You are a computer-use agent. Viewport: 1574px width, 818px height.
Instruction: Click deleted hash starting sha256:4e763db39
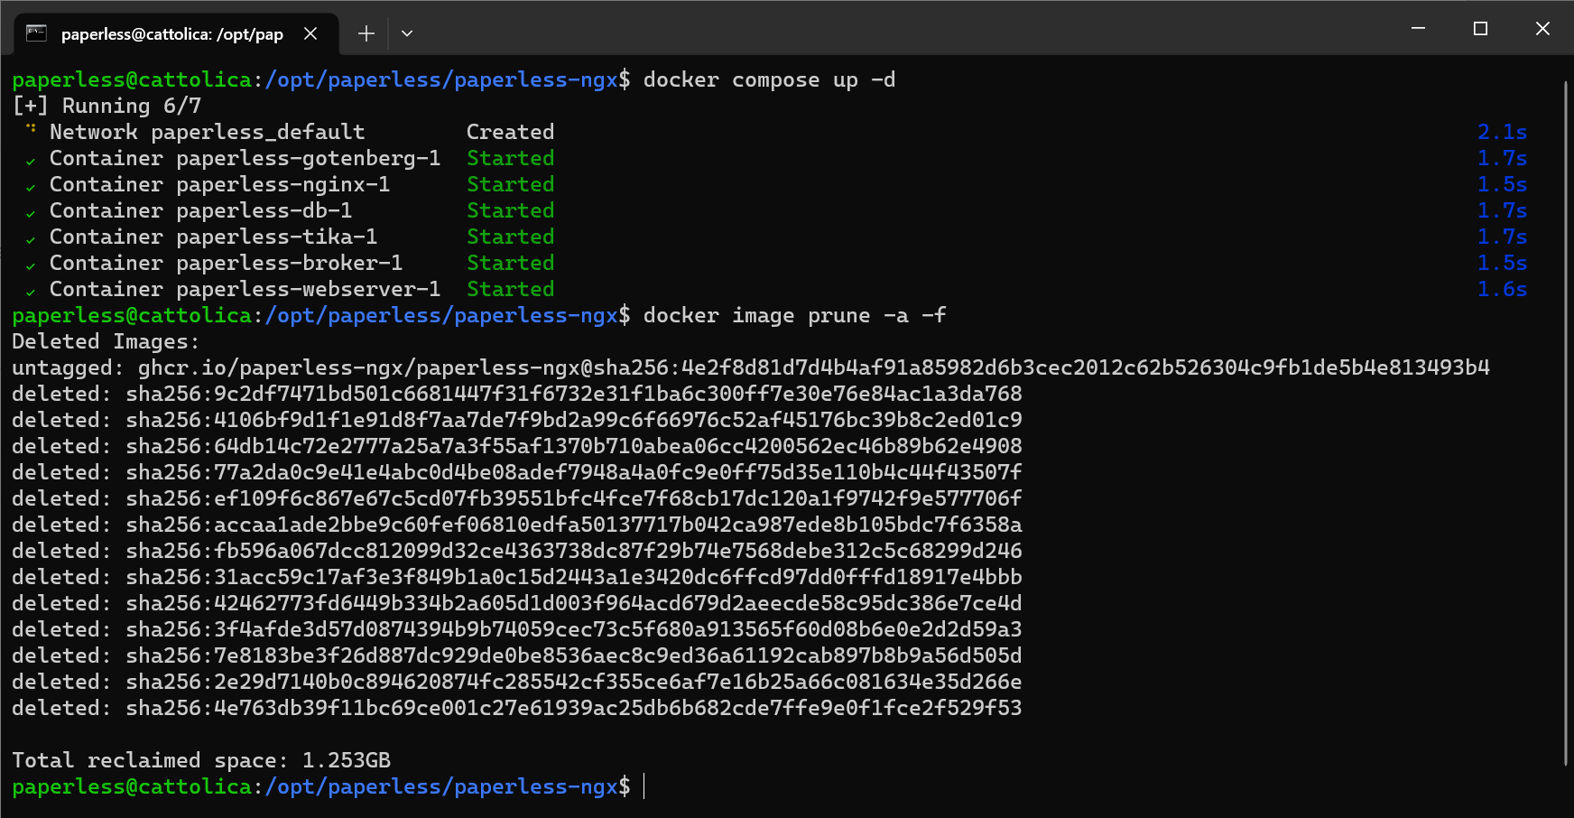point(574,708)
